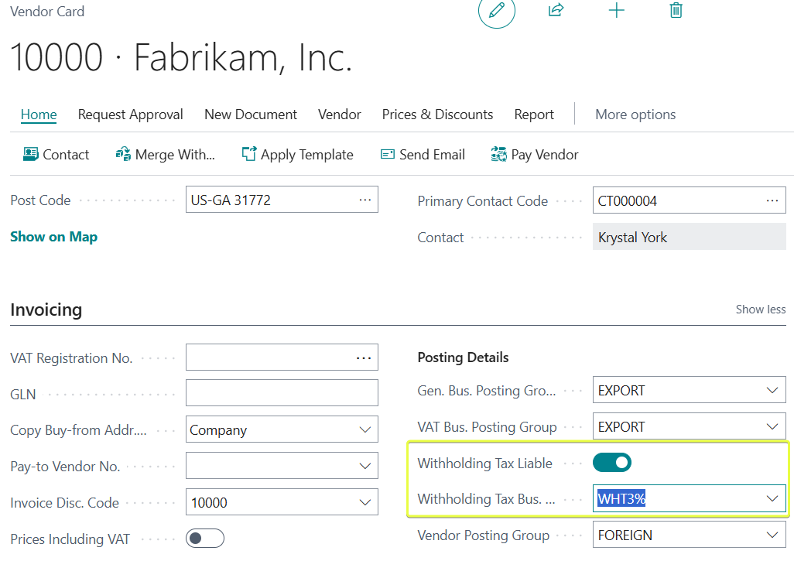Click Merge With... action
Screen dimensions: 794x561
point(165,155)
